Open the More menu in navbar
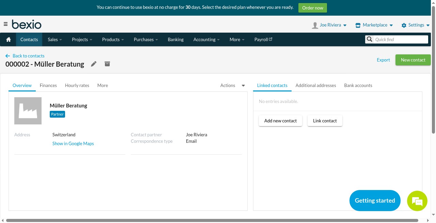 pyautogui.click(x=237, y=39)
